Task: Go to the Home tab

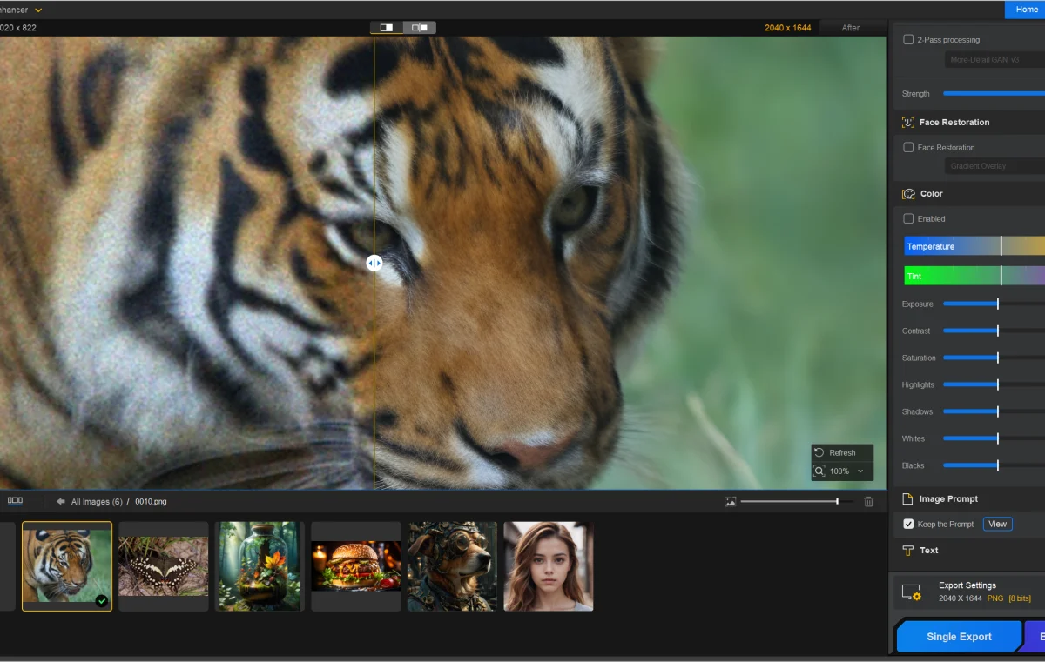Action: click(x=1027, y=10)
